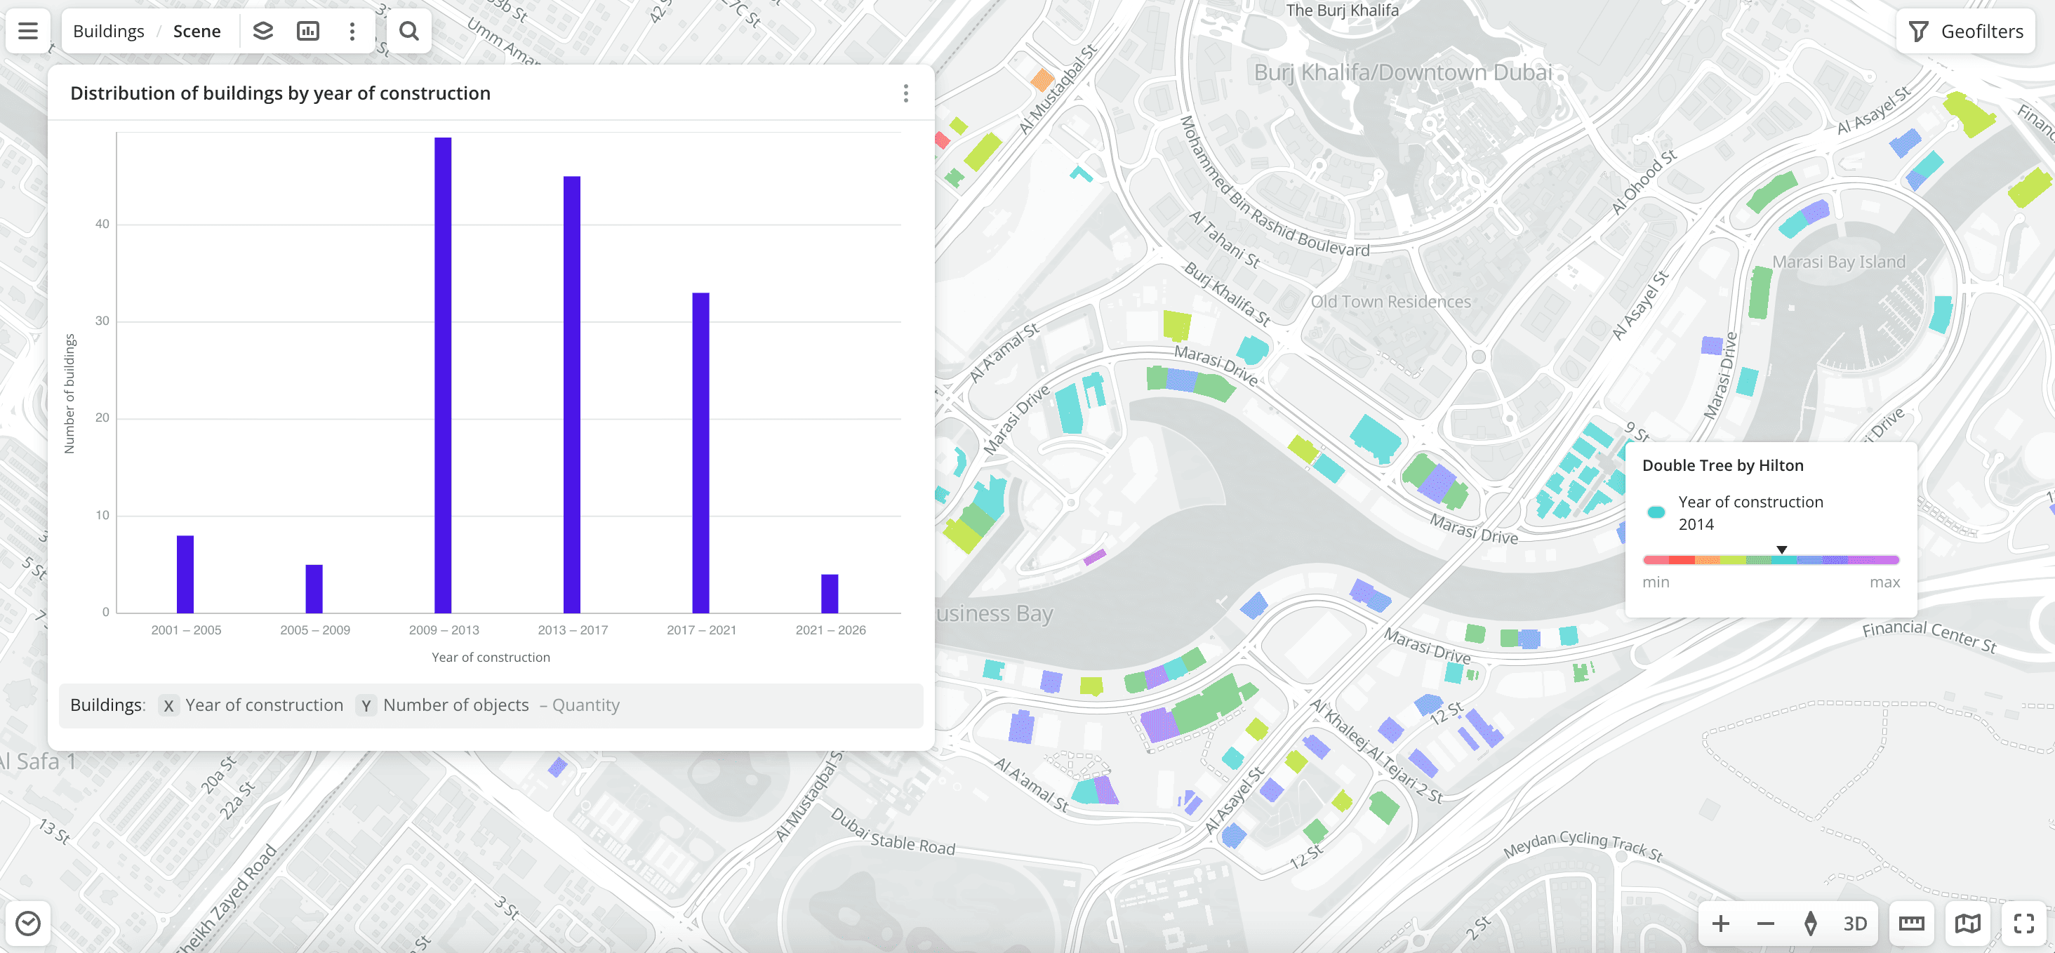Click the 2009 – 2013 histogram bar
This screenshot has height=953, width=2055.
pos(443,375)
